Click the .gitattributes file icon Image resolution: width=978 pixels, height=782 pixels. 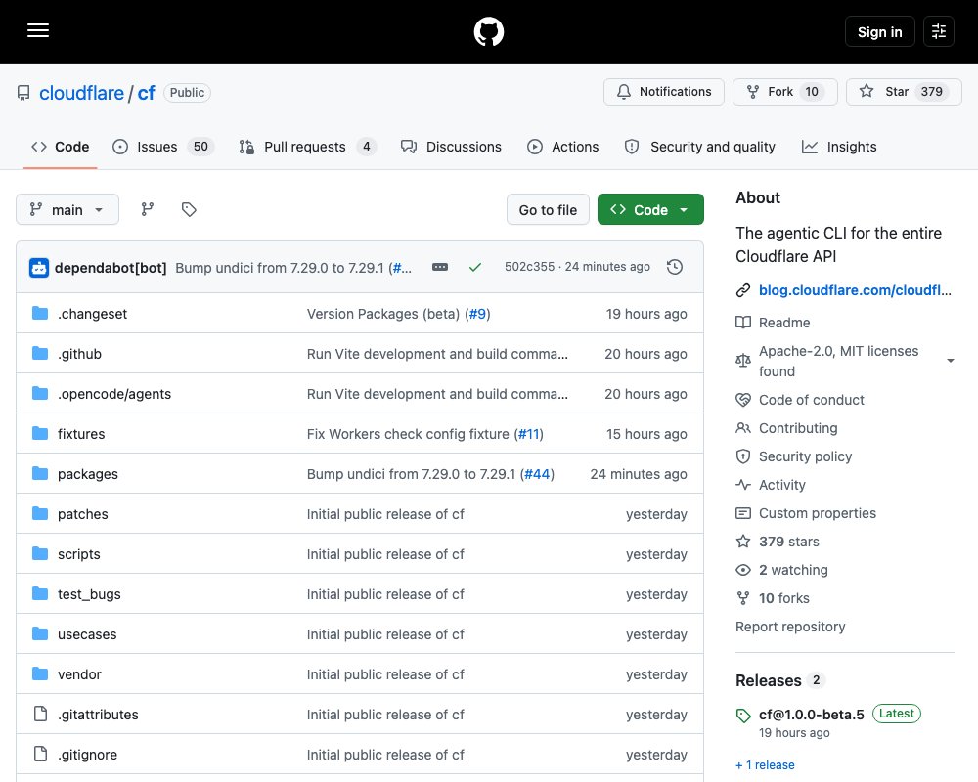tap(40, 714)
